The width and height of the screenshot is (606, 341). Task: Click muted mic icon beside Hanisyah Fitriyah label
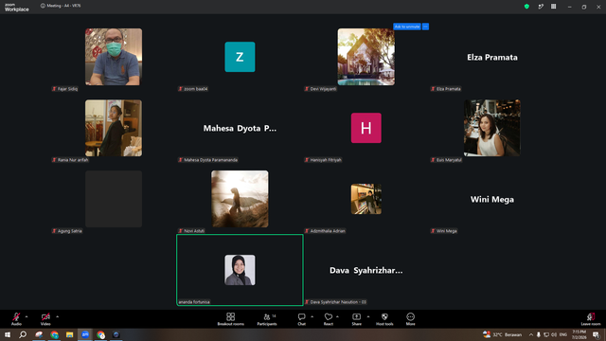(x=307, y=160)
